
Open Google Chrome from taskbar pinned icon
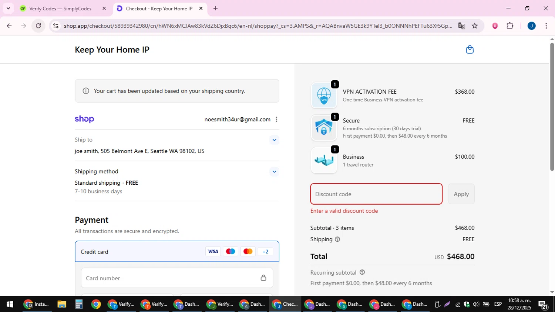[96, 304]
